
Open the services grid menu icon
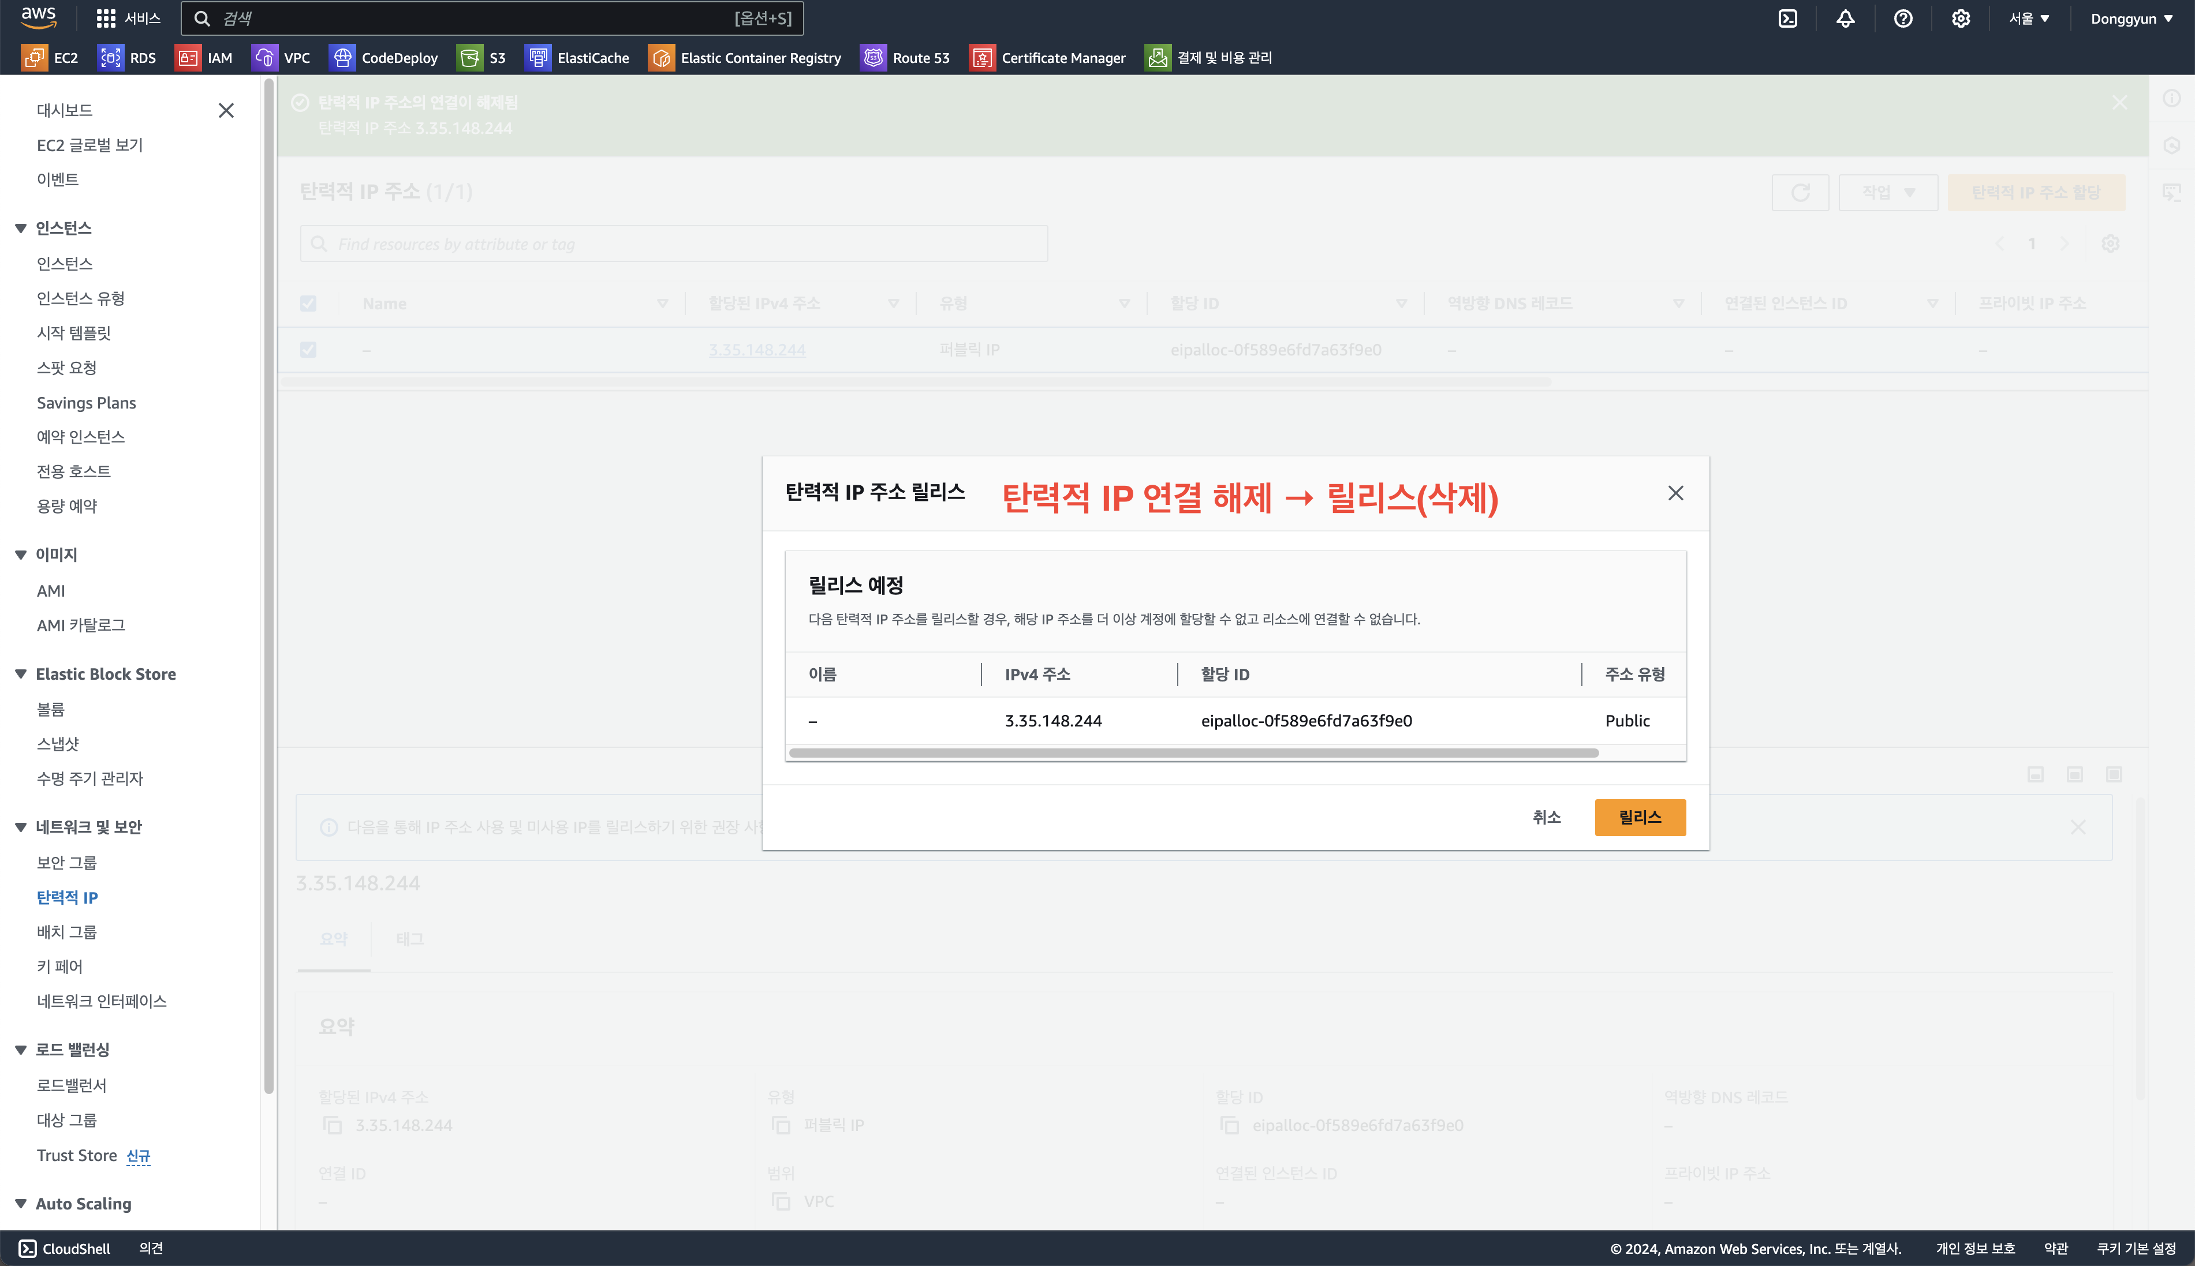point(106,18)
